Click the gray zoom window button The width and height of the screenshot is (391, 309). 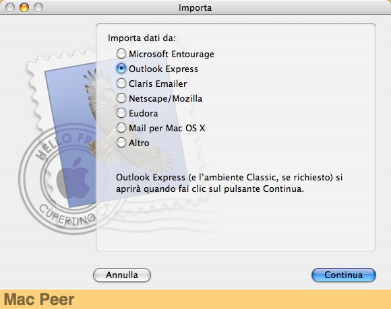pyautogui.click(x=38, y=7)
